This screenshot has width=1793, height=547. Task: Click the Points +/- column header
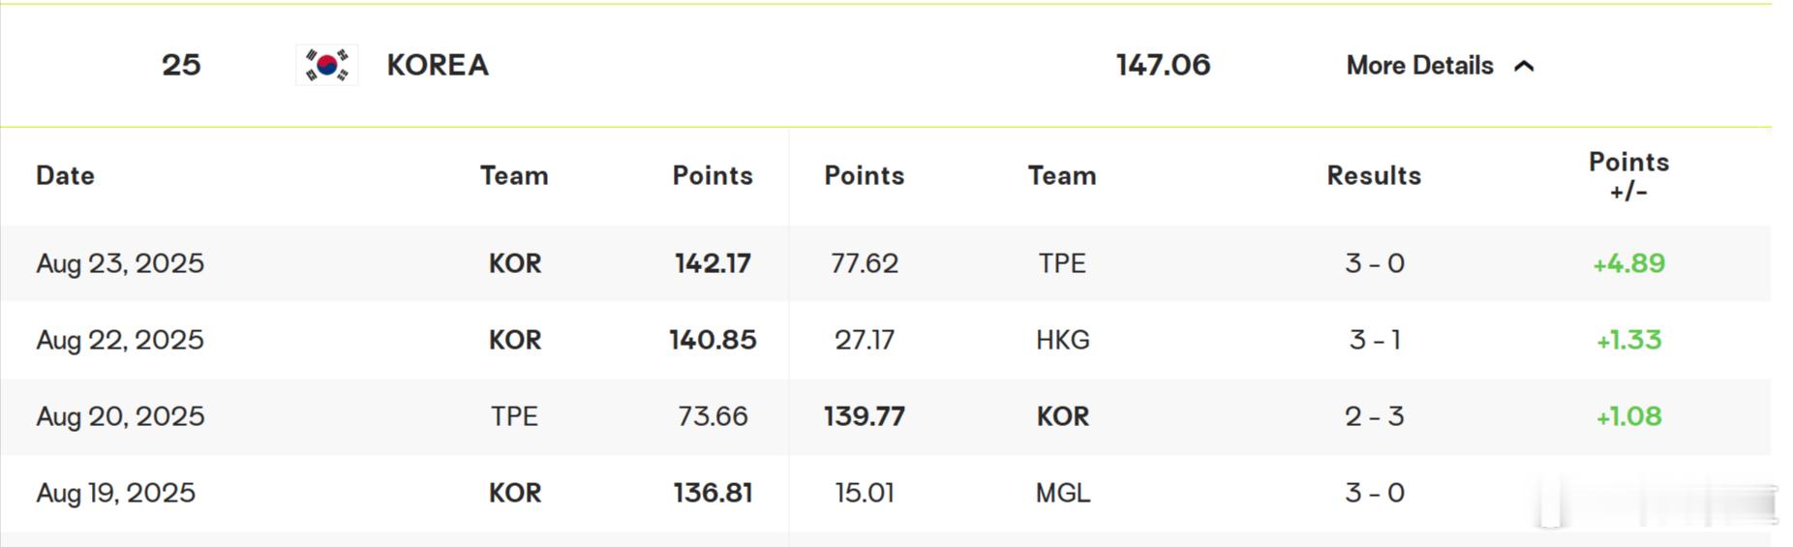1628,176
